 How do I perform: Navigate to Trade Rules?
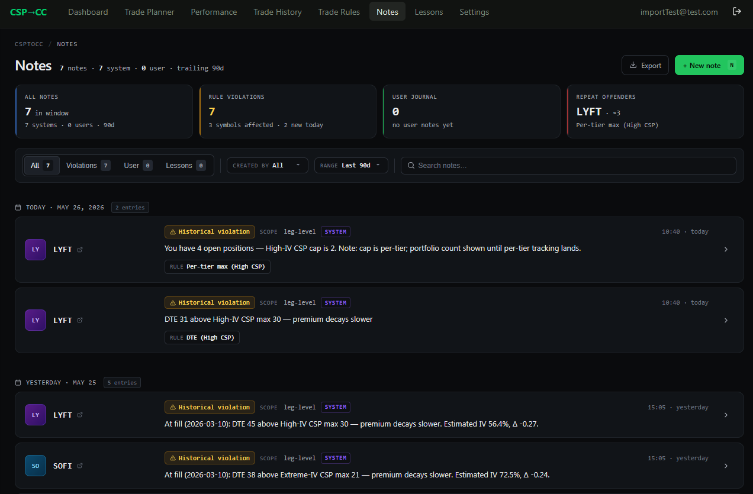pyautogui.click(x=339, y=12)
